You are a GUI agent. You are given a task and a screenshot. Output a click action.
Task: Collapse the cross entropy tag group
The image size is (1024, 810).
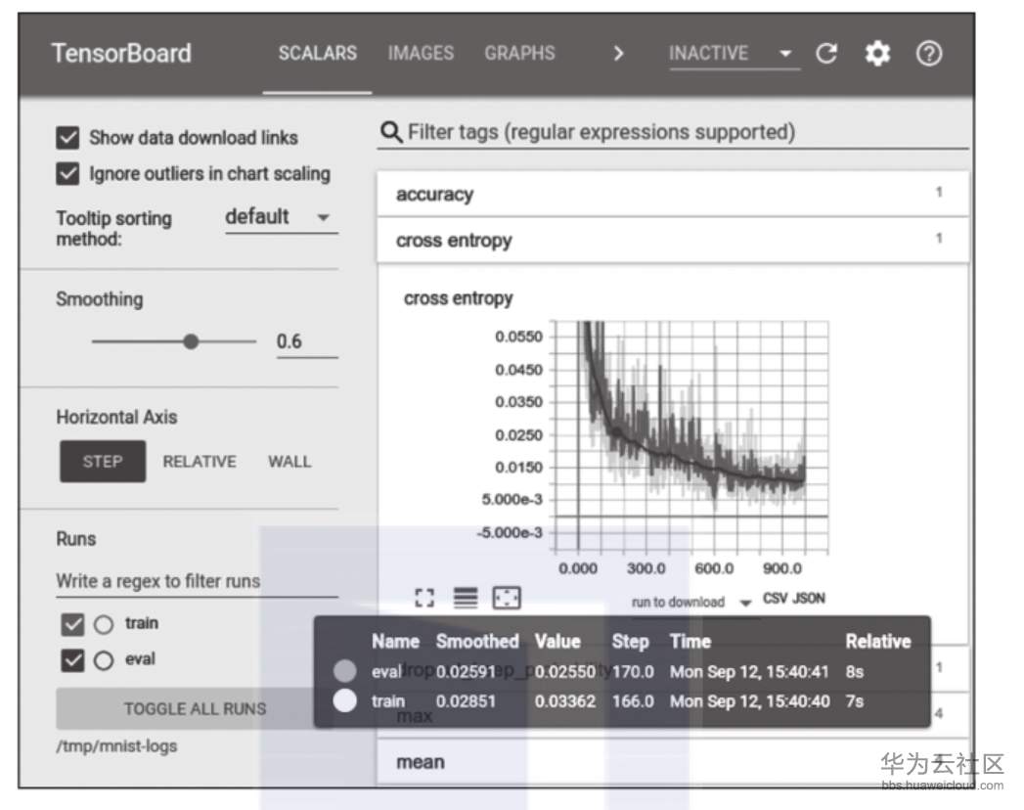pyautogui.click(x=673, y=241)
